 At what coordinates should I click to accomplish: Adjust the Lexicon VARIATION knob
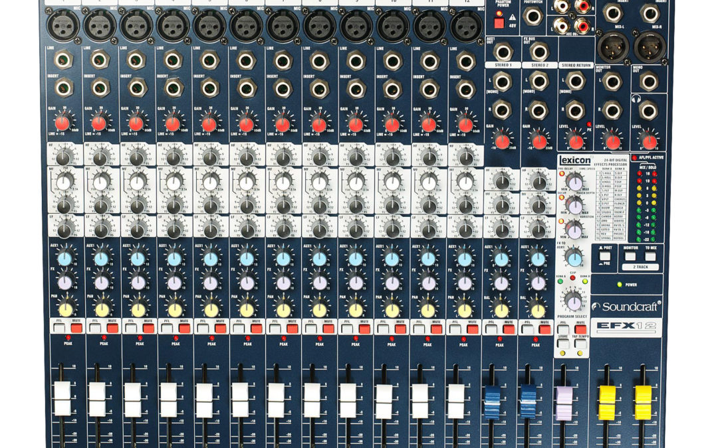(574, 230)
